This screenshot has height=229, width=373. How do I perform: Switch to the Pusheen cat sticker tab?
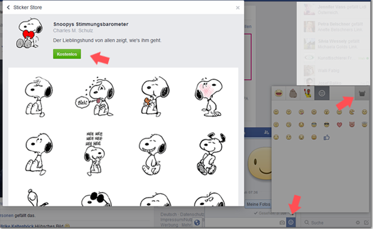[293, 93]
